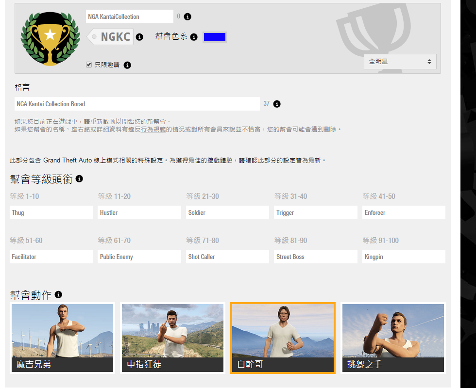
Task: Click the 等級 1-10 label
Action: 24,196
